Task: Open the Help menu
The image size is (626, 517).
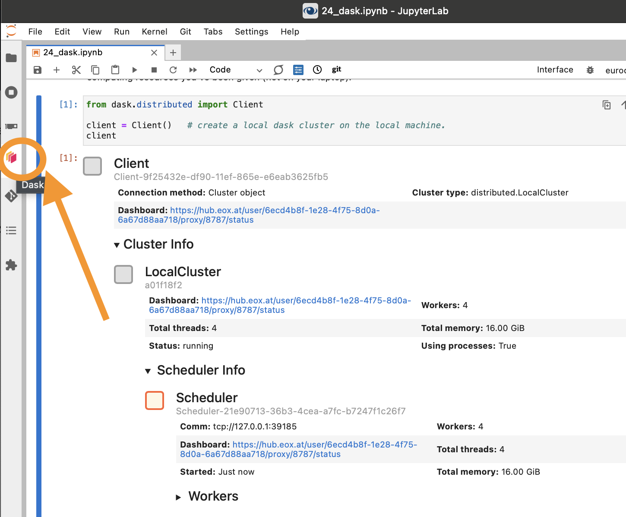Action: tap(290, 32)
